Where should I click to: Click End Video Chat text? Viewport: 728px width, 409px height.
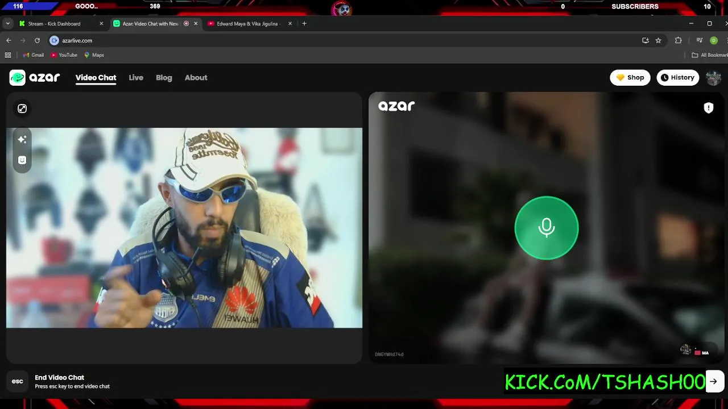(x=59, y=377)
